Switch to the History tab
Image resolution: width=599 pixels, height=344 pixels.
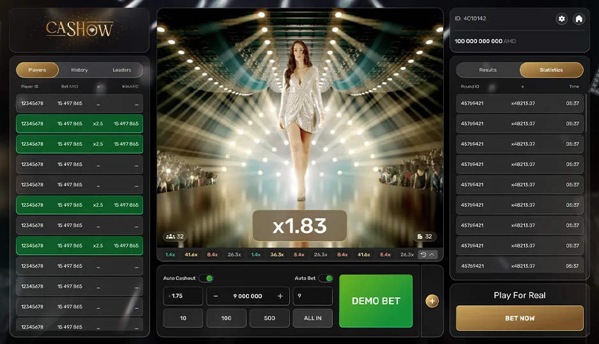[79, 70]
